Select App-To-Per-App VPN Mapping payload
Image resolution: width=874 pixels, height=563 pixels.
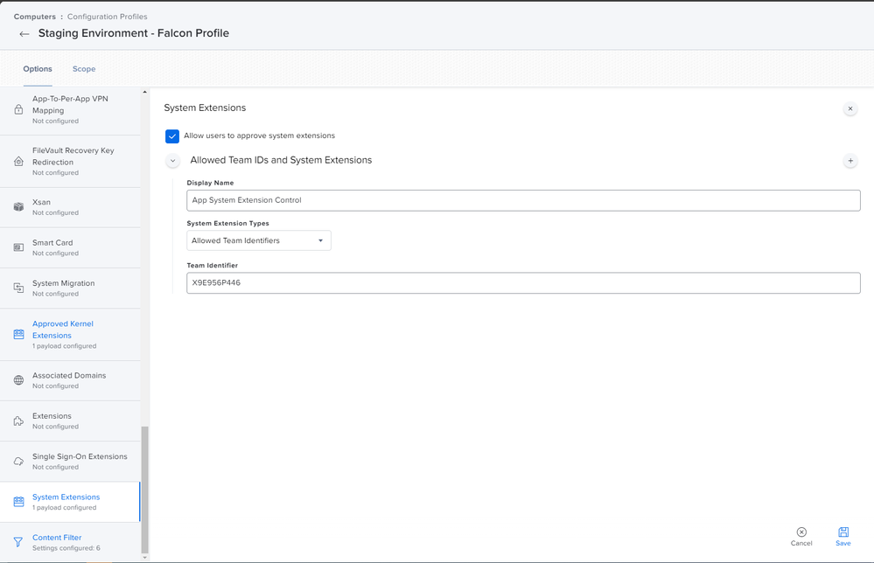point(70,109)
